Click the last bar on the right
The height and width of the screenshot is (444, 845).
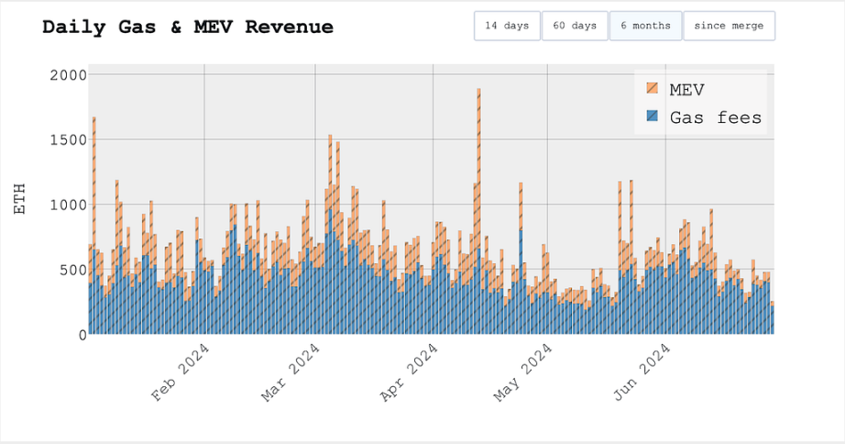[772, 318]
